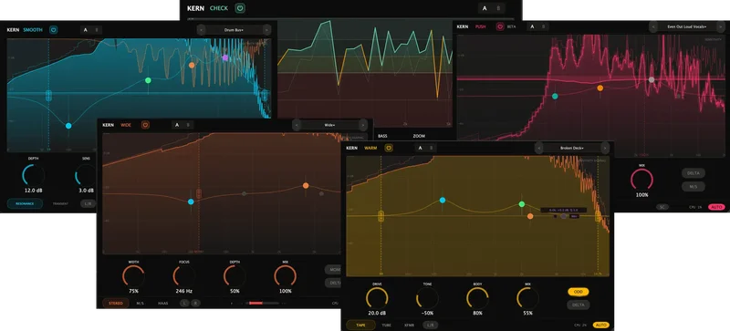
Task: Select the cyan band node in Kern Warm
Action: pos(443,201)
